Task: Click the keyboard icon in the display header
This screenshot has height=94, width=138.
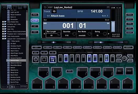Action: (108, 7)
